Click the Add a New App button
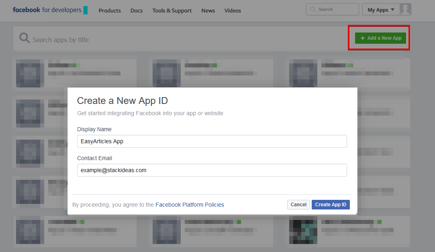 pos(380,38)
